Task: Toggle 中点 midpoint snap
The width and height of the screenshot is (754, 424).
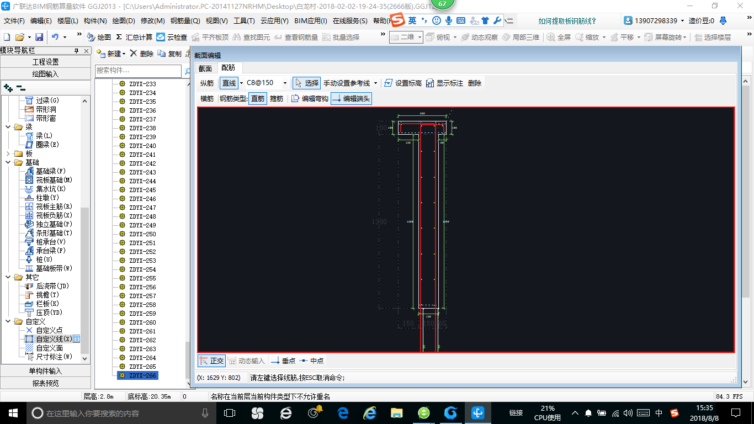Action: pos(312,361)
